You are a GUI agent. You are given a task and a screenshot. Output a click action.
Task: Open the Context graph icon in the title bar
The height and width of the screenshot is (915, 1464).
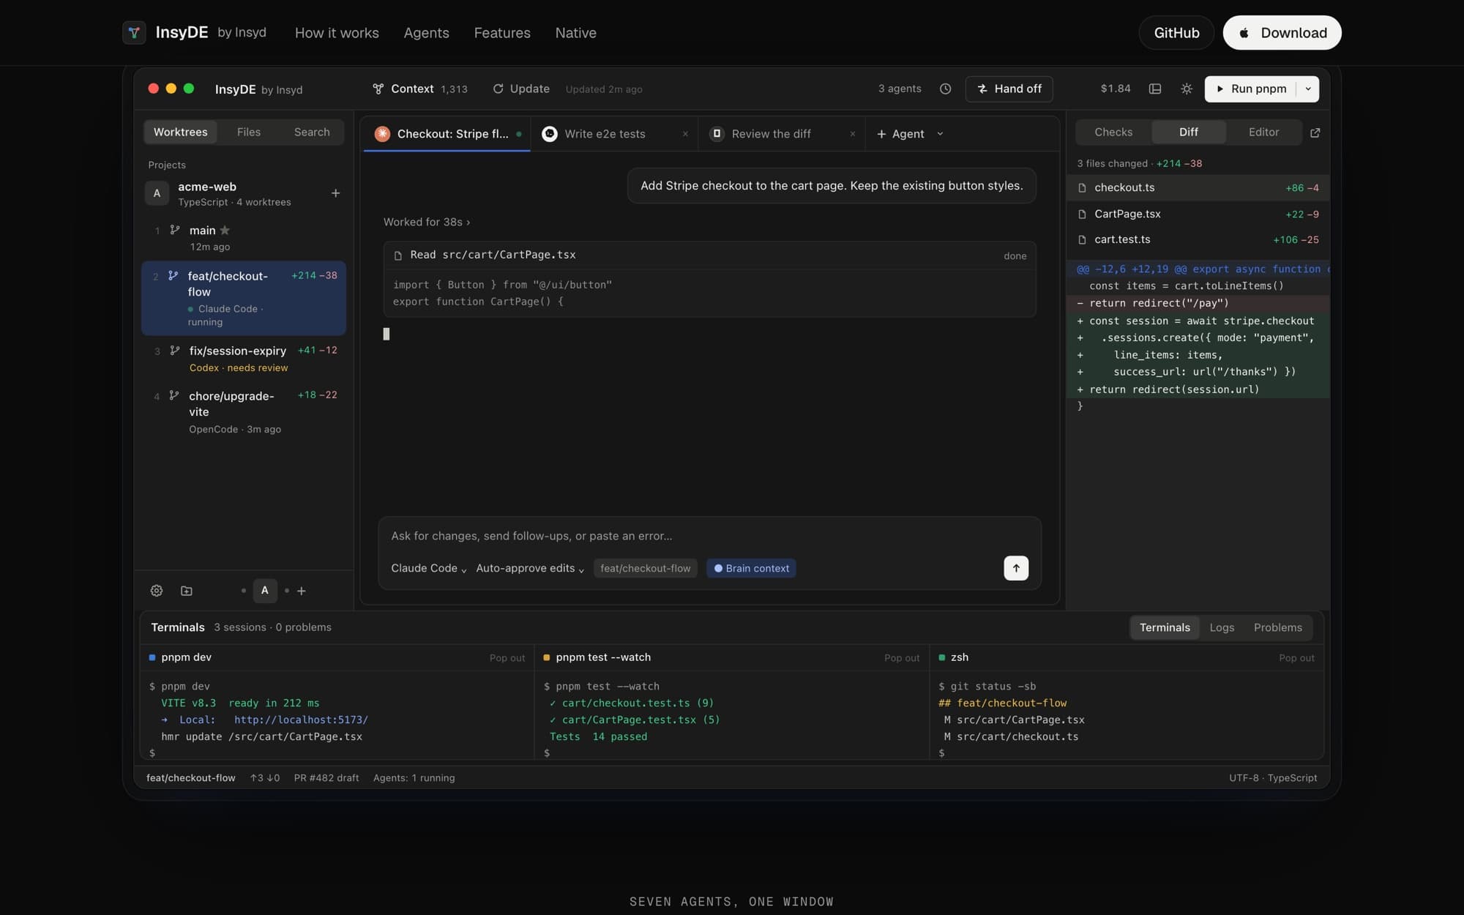[378, 89]
